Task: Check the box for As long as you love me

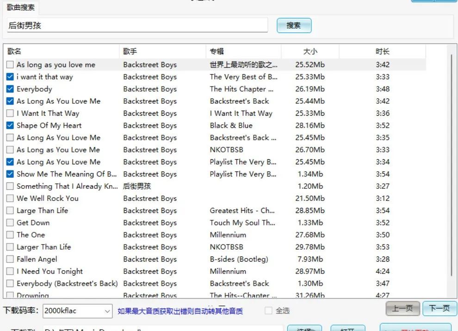Action: point(10,65)
